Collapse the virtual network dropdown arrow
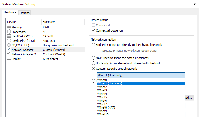The height and width of the screenshot is (117, 199). (183, 75)
